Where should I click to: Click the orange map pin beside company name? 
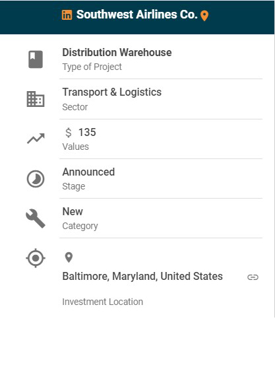click(204, 16)
